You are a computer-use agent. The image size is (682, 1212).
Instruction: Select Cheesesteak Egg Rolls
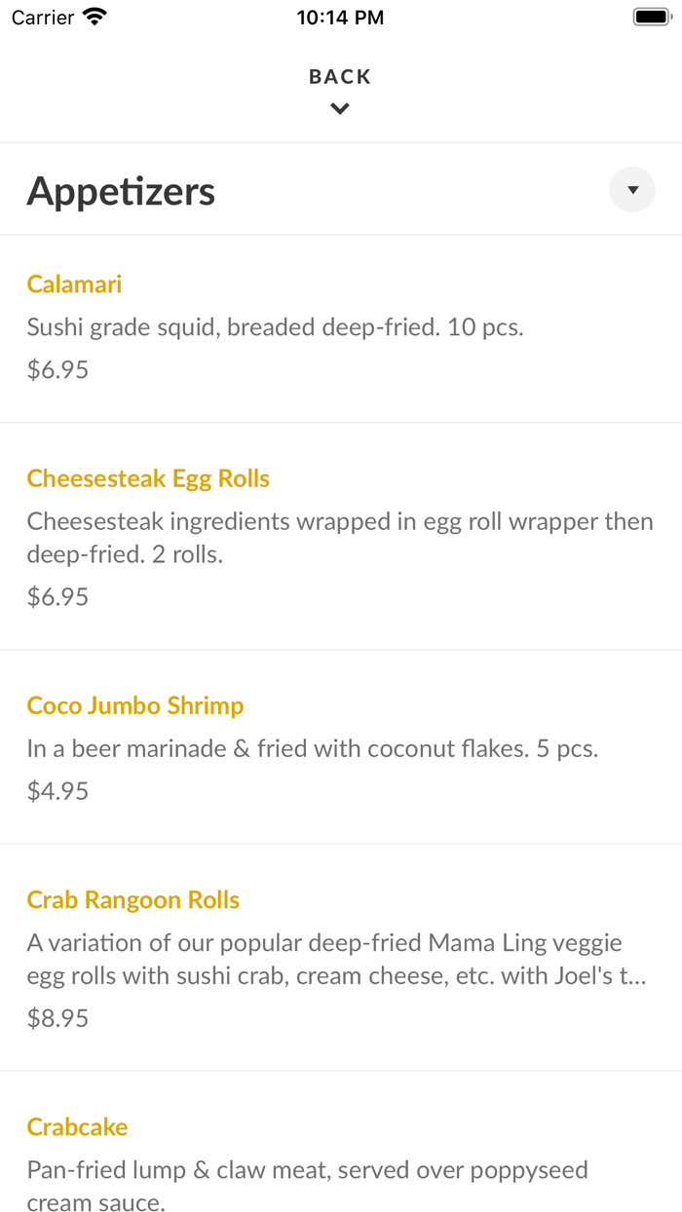(148, 478)
